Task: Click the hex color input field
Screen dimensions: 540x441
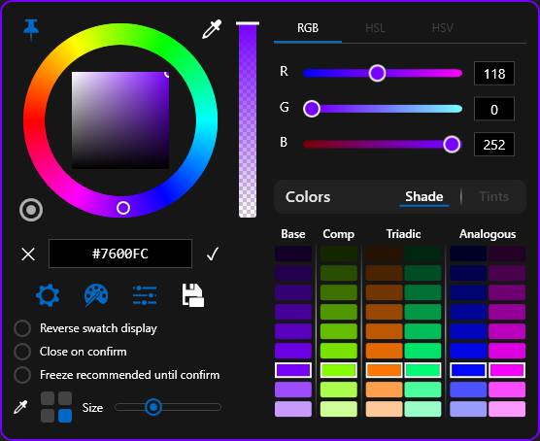Action: (x=120, y=254)
